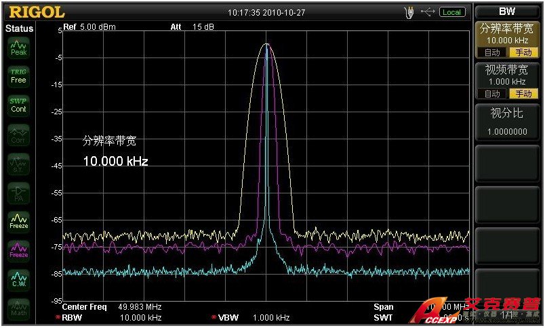The height and width of the screenshot is (328, 545).
Task: Click the USB connection icon
Action: (x=427, y=11)
